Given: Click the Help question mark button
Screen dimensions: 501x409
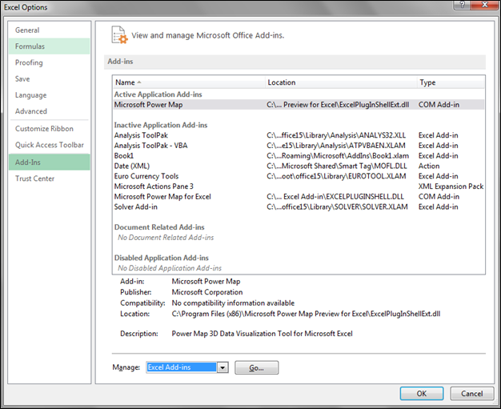Looking at the screenshot, I should tap(463, 5).
